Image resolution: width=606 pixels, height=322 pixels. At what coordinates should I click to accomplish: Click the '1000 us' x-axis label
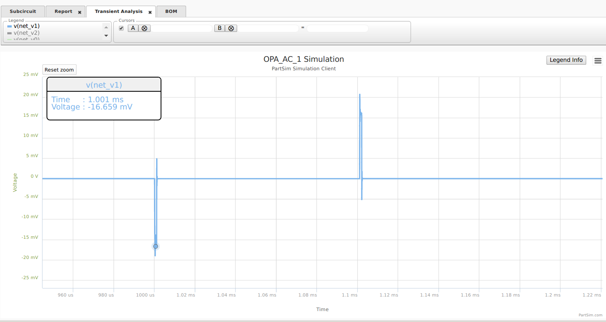pyautogui.click(x=146, y=295)
